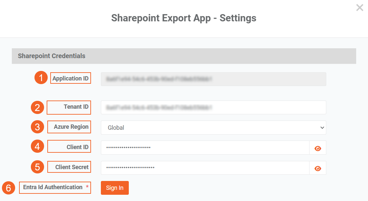Focus the Client Secret input field
Viewport: 368px width, 201px height.
205,168
